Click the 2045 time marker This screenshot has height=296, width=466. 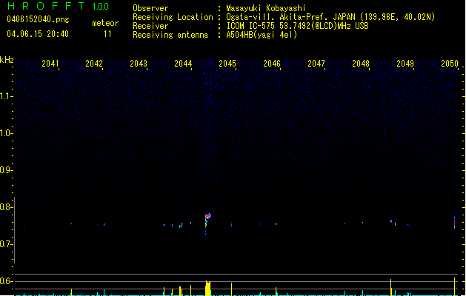tap(227, 64)
